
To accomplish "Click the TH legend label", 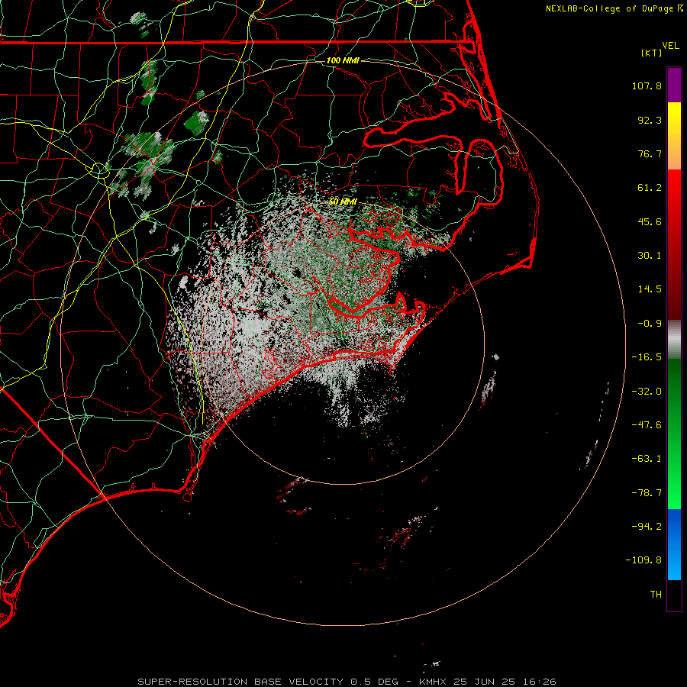I will tap(656, 595).
